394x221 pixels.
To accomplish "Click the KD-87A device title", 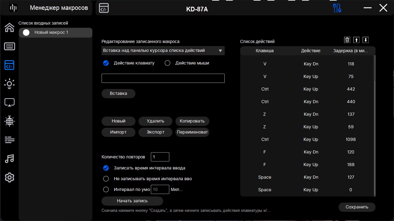I will pos(197,9).
